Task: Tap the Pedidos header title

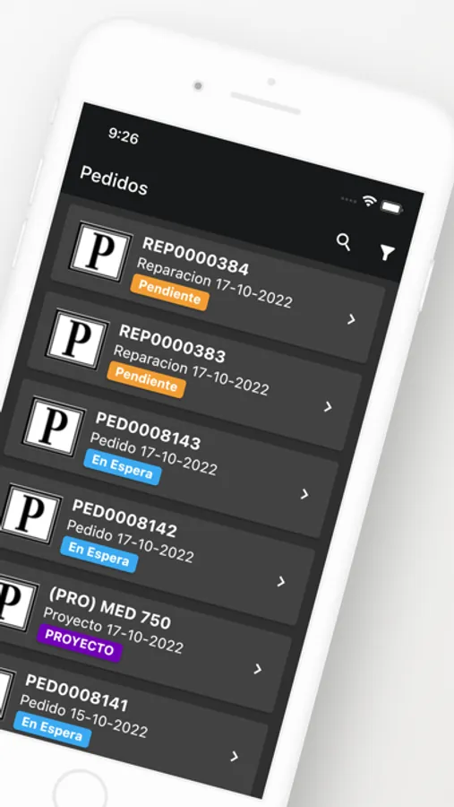Action: pyautogui.click(x=114, y=179)
